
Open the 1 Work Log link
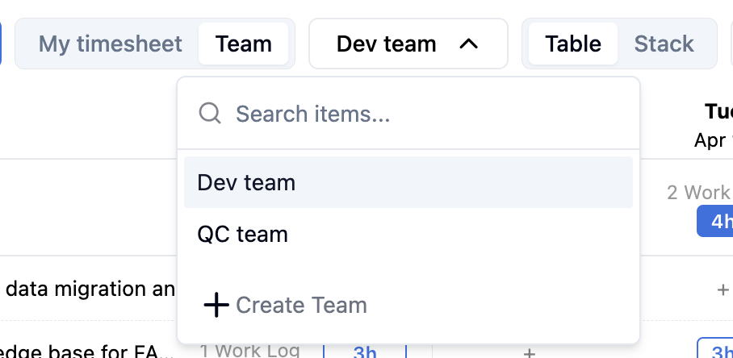[x=250, y=351]
